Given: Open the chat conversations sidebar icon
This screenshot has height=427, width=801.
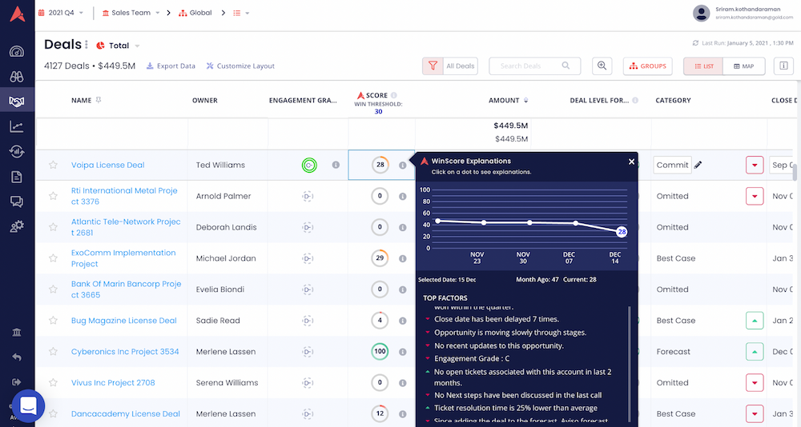Looking at the screenshot, I should click(16, 202).
